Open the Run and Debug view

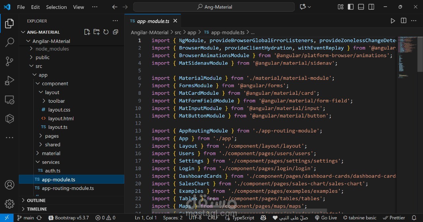pos(10,80)
